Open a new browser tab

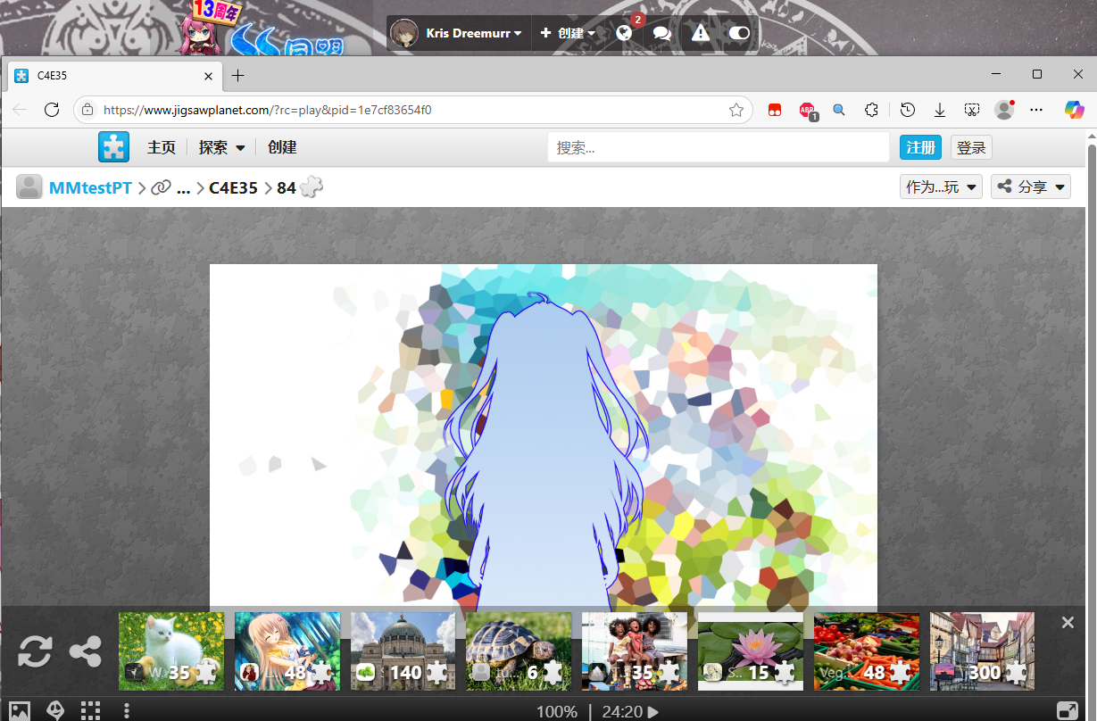coord(237,76)
